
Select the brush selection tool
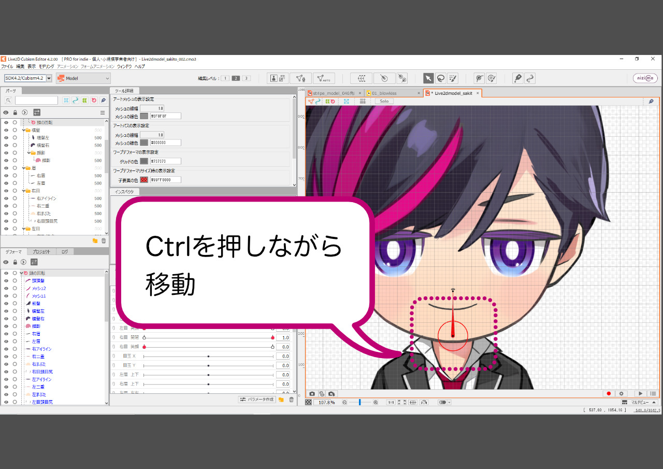click(453, 78)
